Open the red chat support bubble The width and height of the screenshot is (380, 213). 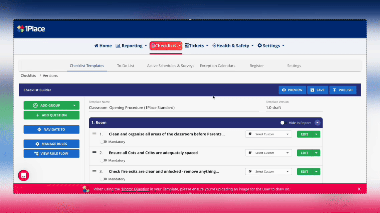click(x=24, y=175)
